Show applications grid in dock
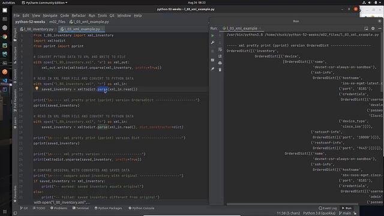Image resolution: width=384 pixels, height=216 pixels. 5,212
